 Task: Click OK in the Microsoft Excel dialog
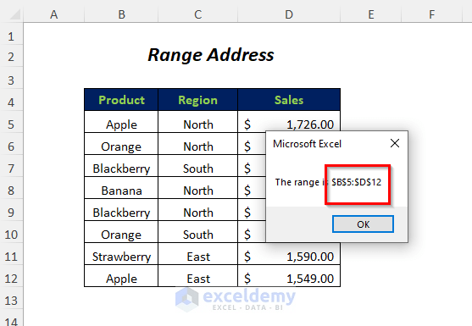[363, 224]
